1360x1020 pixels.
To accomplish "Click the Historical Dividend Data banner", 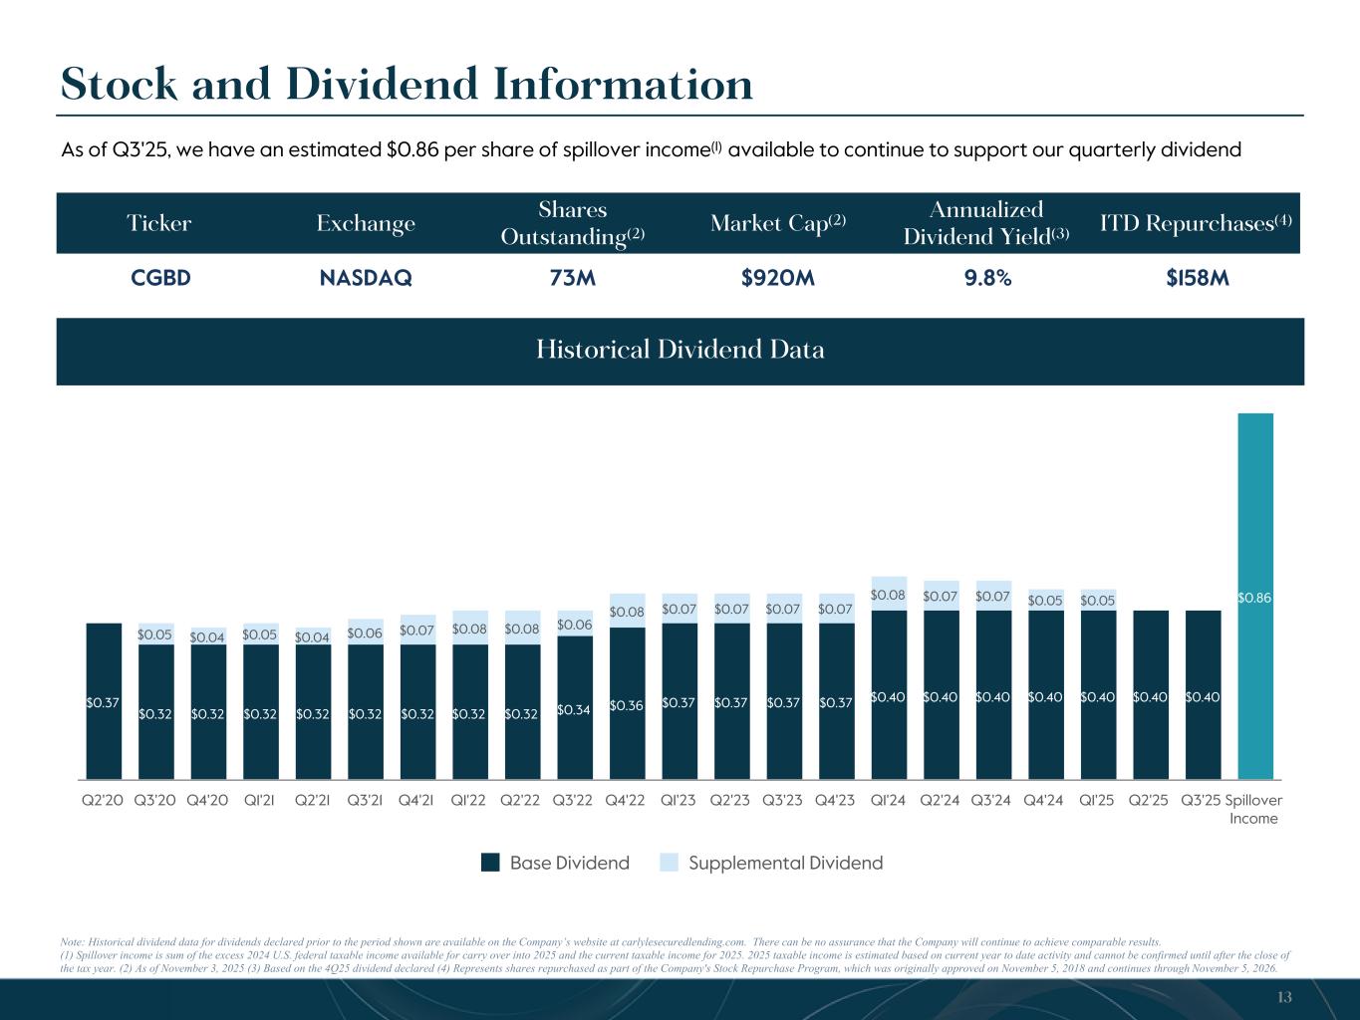I will point(680,351).
